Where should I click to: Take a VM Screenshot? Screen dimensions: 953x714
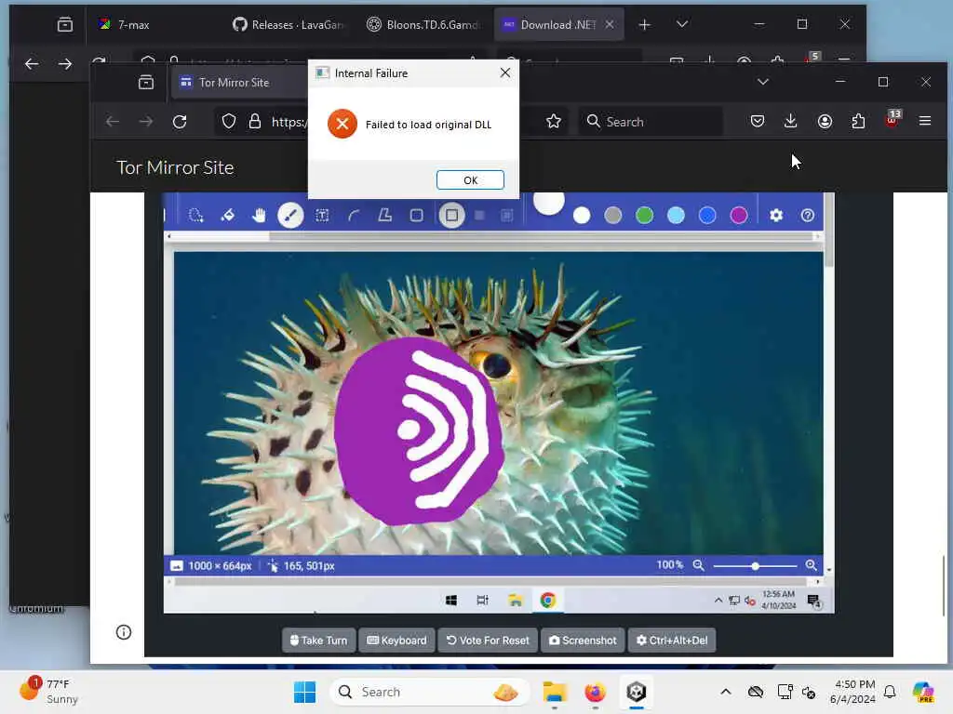[x=583, y=640]
